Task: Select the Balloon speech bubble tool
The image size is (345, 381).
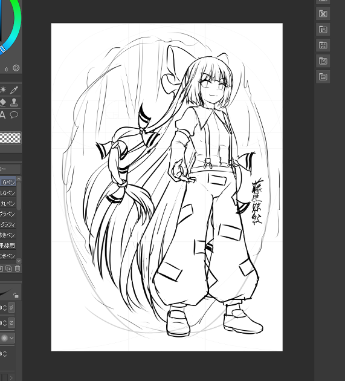Action: click(x=14, y=114)
